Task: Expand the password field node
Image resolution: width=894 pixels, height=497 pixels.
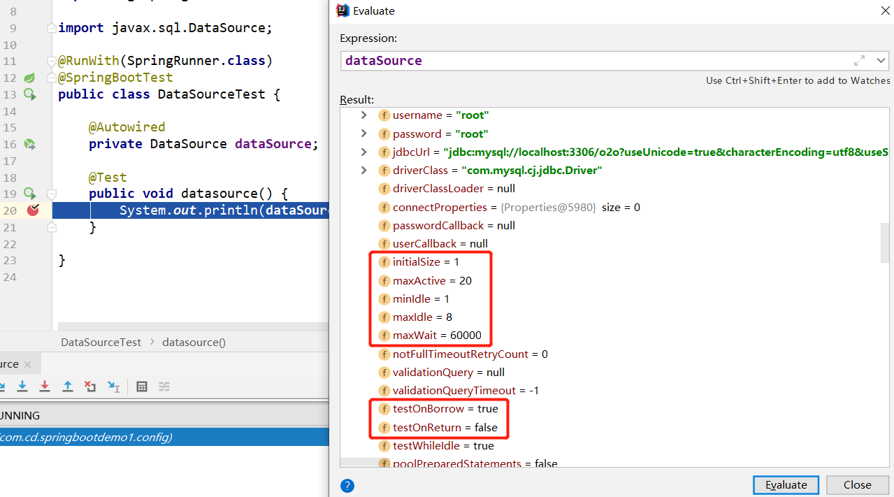Action: [x=363, y=134]
